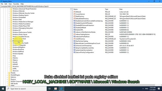Viewport: 162px width, 91px height.
Task: Click the EnableCDPL DWORD icon
Action: 74,30
